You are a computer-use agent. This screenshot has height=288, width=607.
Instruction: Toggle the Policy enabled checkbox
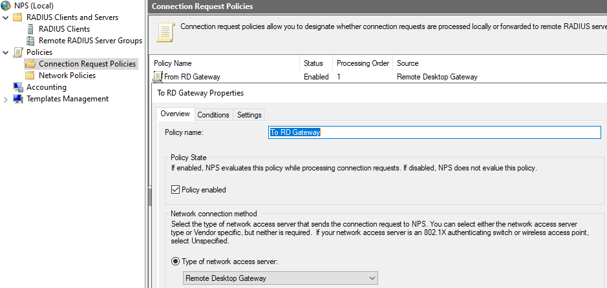[176, 190]
